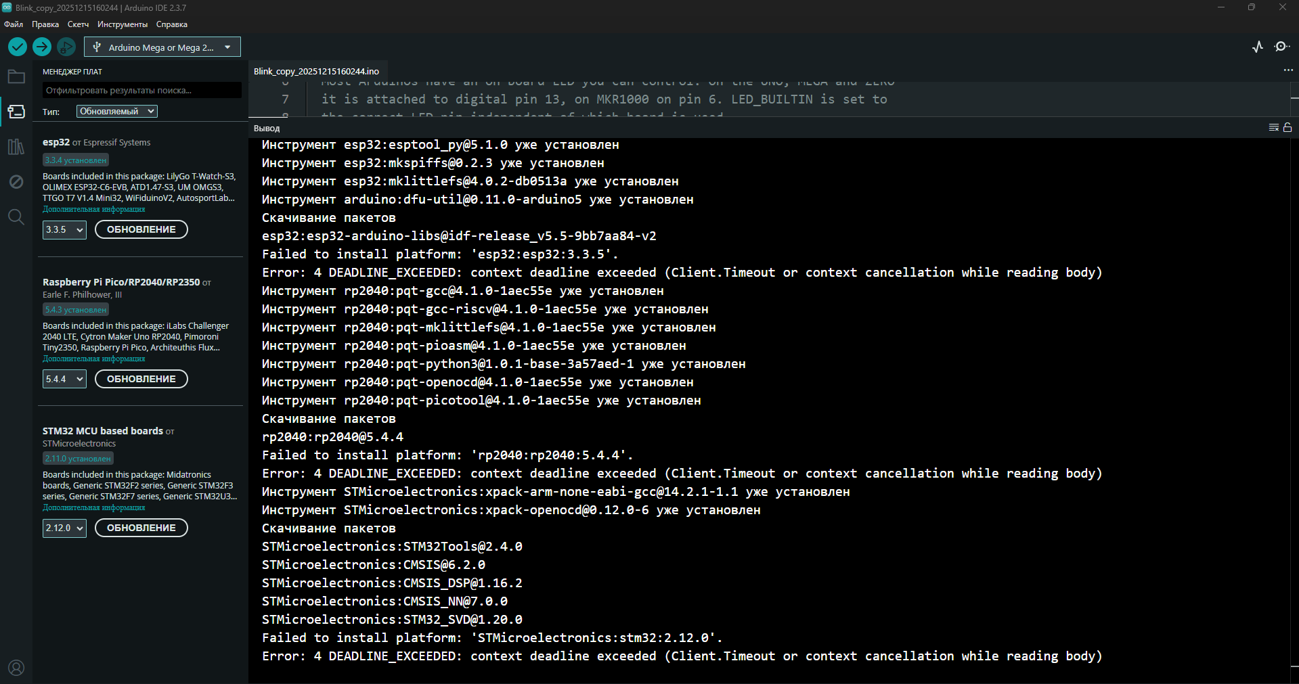Start the debugger with the Debug icon

point(66,47)
